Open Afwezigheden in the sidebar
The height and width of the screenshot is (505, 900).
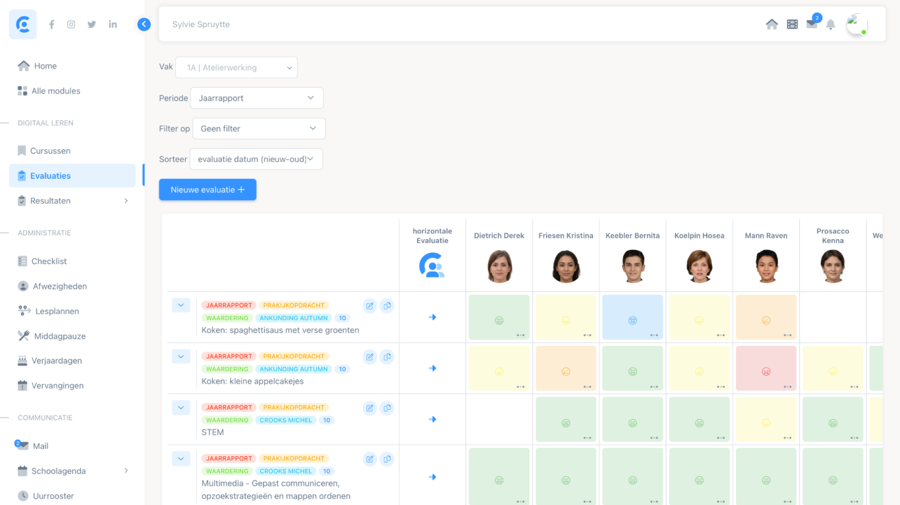59,286
